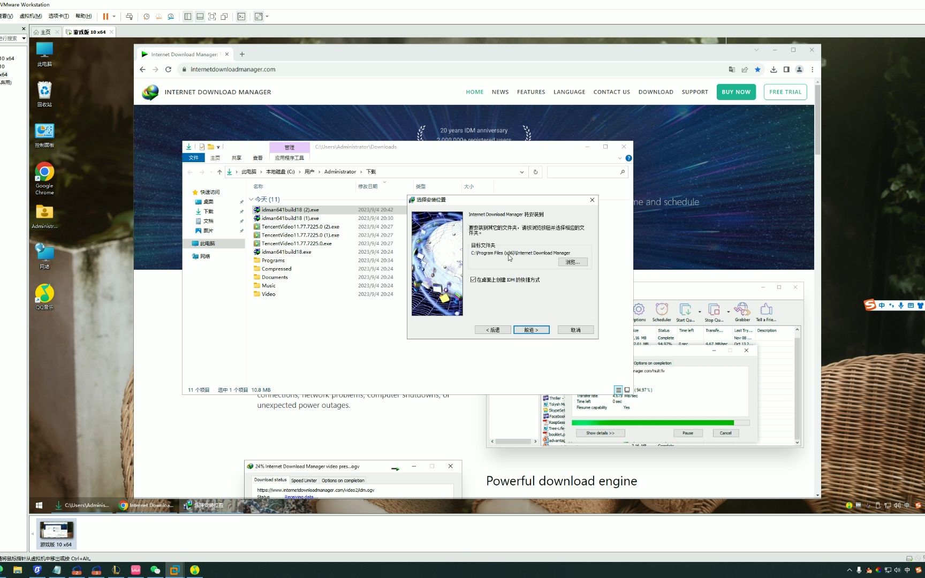The image size is (925, 578).
Task: Open the QQ音乐 desktop icon
Action: (x=44, y=297)
